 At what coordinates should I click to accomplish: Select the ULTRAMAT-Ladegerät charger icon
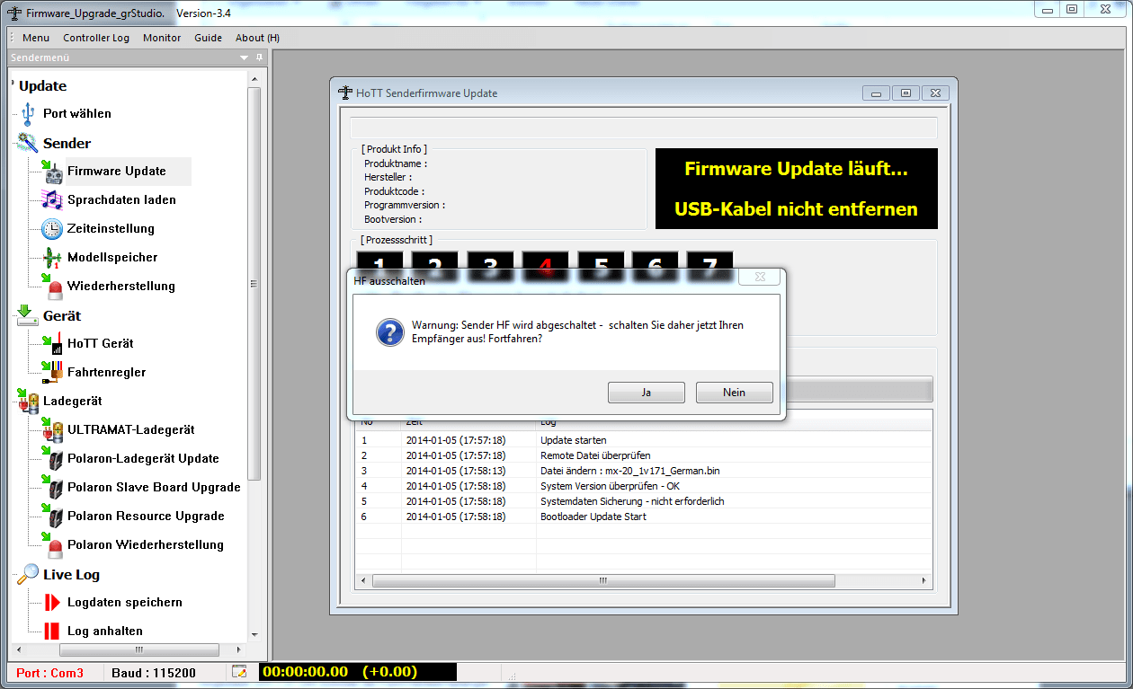52,430
